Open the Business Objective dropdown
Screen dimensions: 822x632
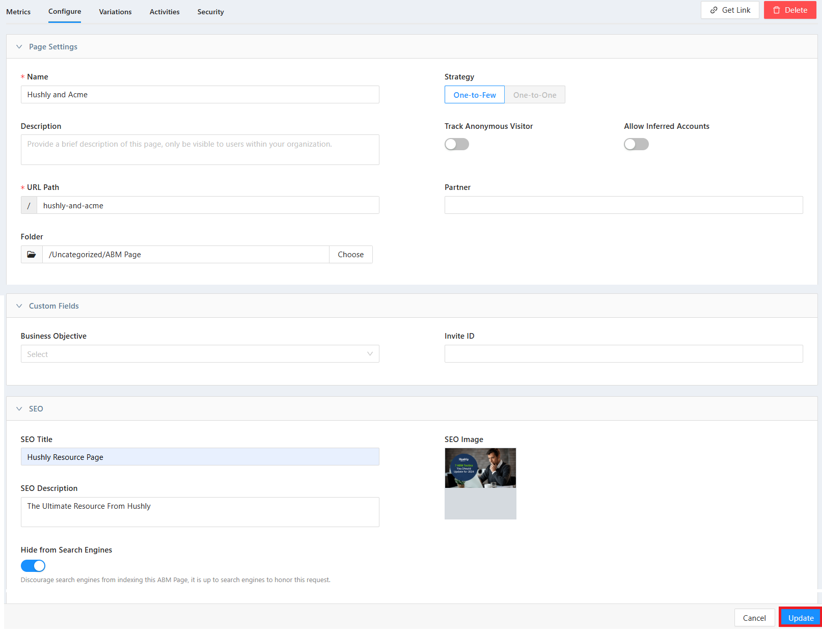coord(200,354)
